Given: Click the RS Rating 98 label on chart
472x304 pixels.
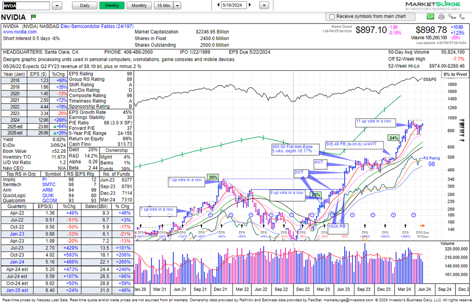Looking at the screenshot, I should pyautogui.click(x=431, y=161).
